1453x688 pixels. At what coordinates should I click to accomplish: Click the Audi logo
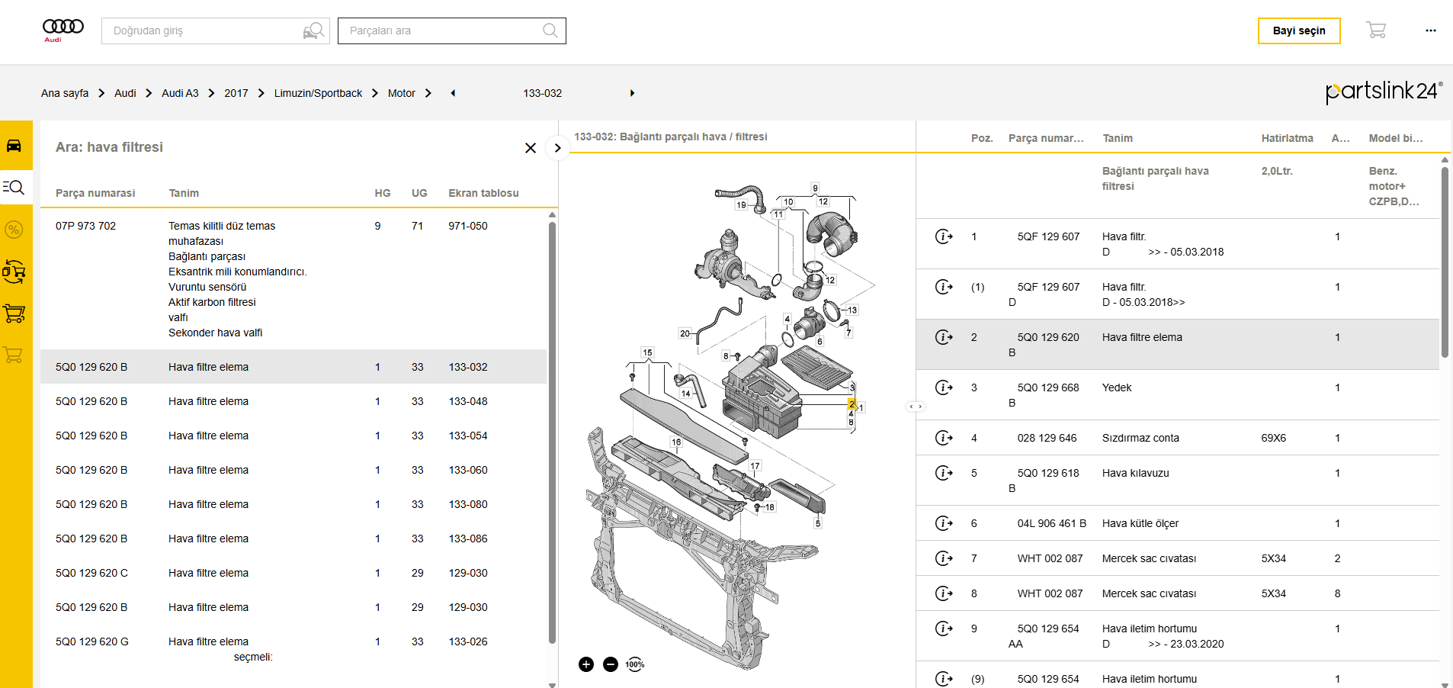(x=63, y=30)
